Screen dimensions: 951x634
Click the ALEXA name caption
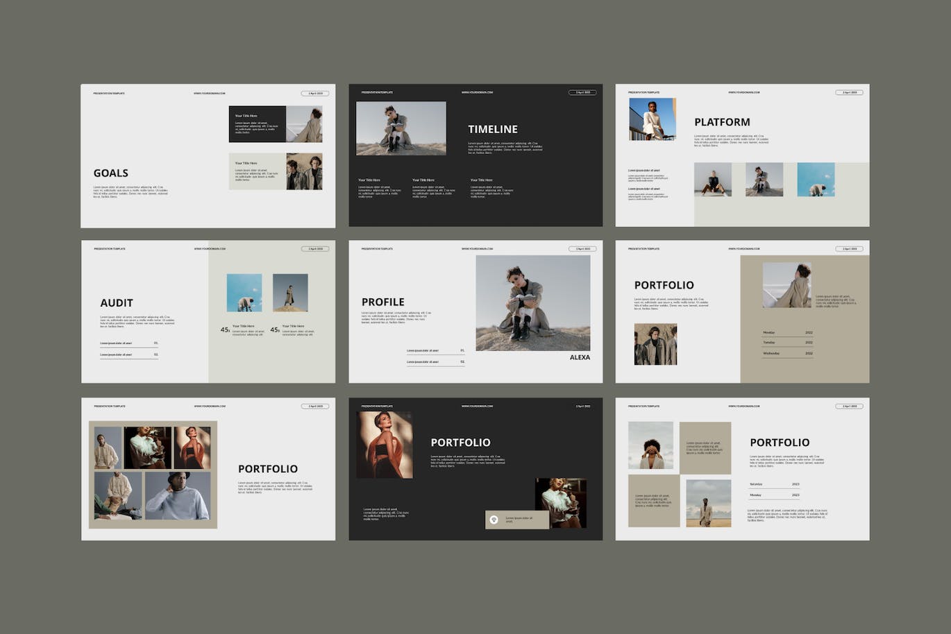click(x=580, y=357)
